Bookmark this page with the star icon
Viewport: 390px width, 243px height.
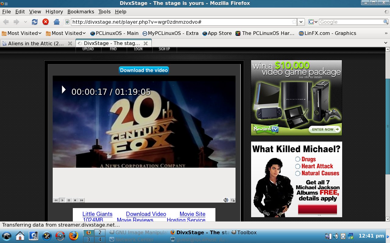click(294, 22)
